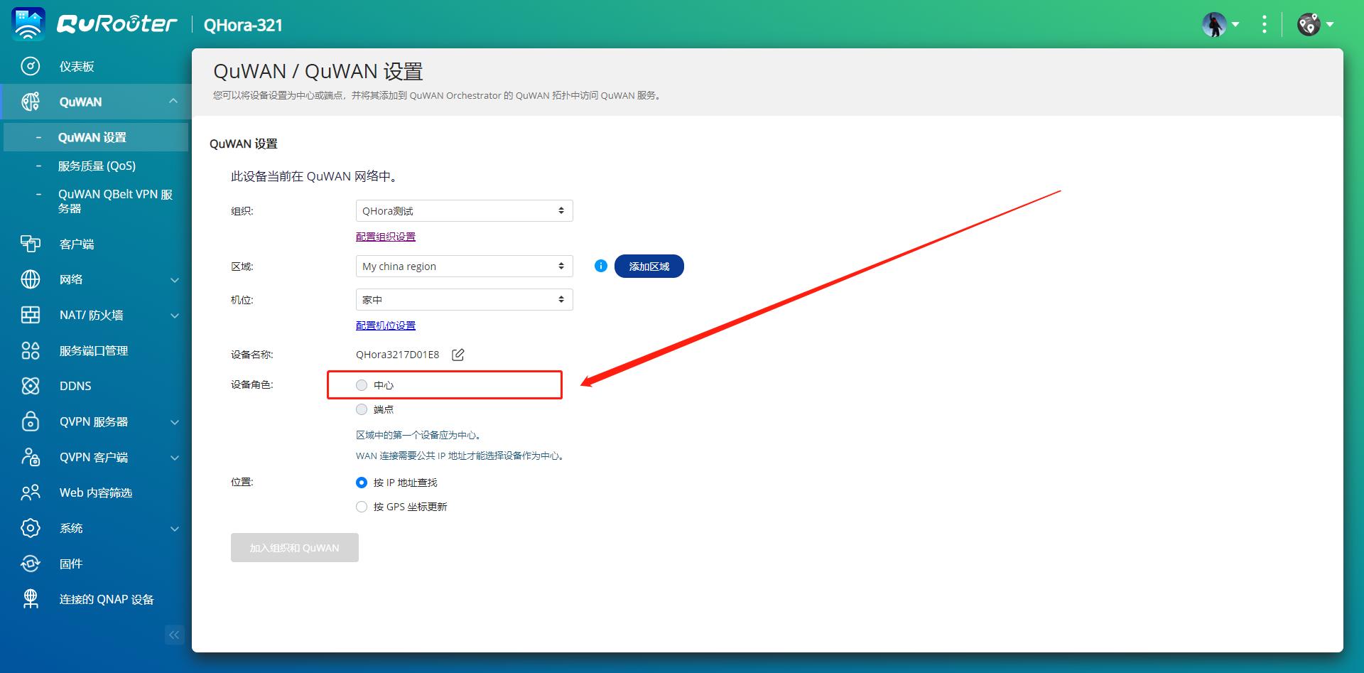Switch to the QuWAN 设置 menu item
Image resolution: width=1364 pixels, height=673 pixels.
click(93, 136)
